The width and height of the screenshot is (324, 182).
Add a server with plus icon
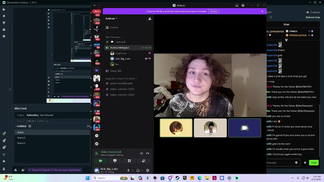[97, 136]
